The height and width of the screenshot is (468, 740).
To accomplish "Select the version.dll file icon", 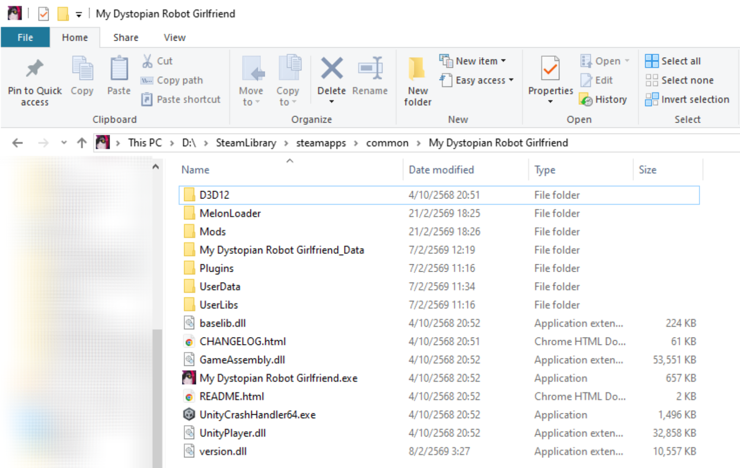I will click(189, 451).
